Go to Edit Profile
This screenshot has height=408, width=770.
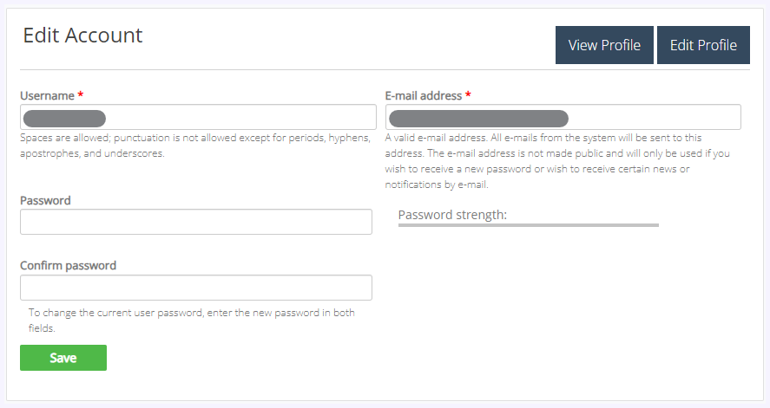(x=703, y=45)
